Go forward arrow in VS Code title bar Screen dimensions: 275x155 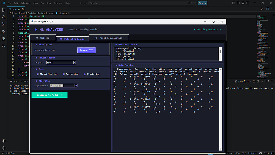tap(86, 3)
